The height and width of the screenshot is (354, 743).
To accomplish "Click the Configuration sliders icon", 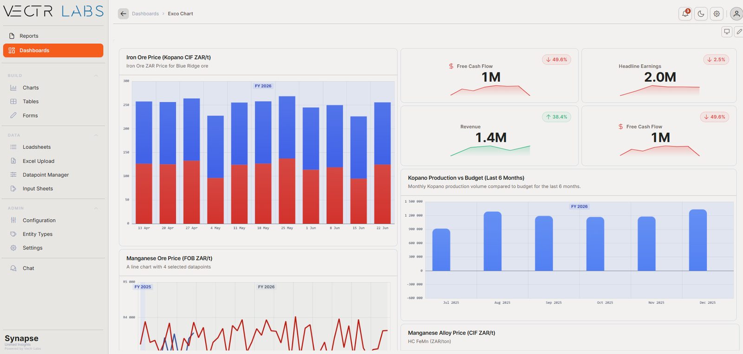I will [13, 220].
